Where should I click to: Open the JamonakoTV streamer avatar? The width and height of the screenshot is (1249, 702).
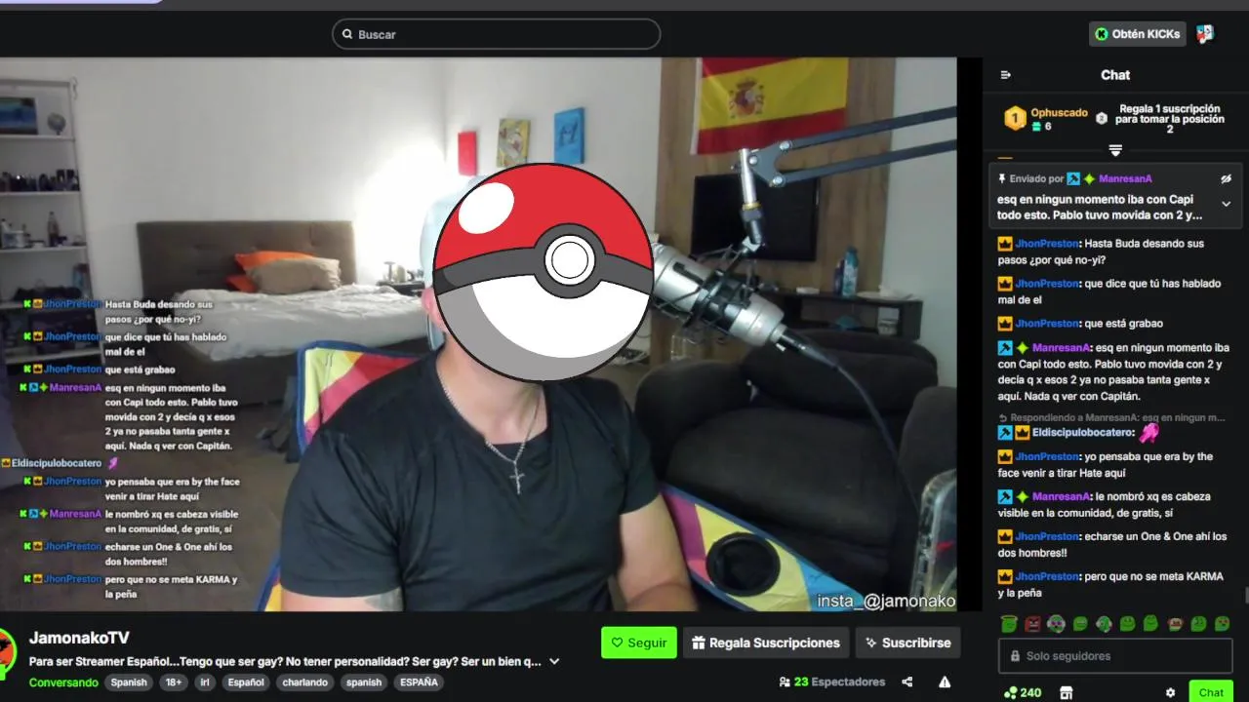tap(7, 654)
